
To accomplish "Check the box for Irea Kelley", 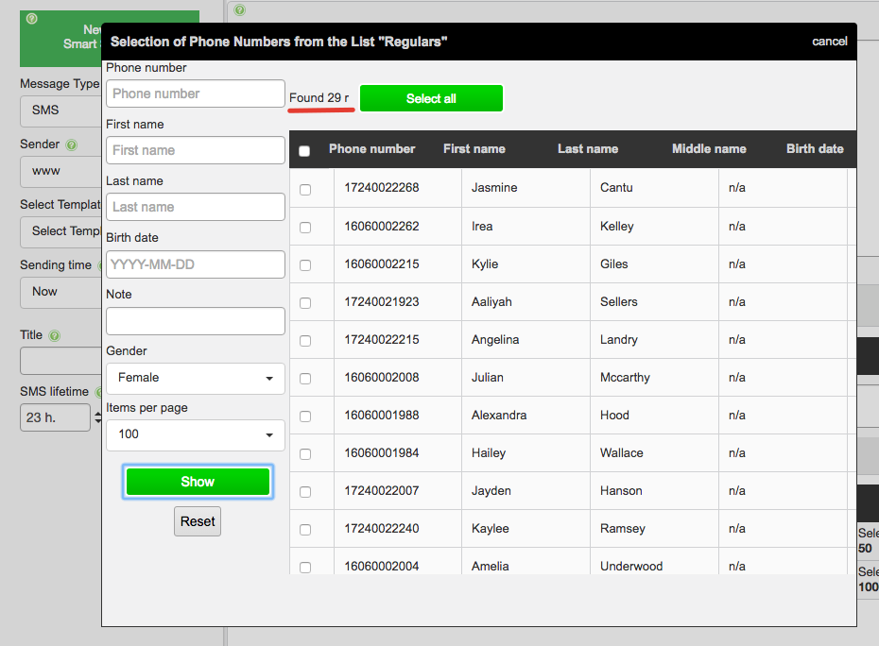I will tap(305, 228).
